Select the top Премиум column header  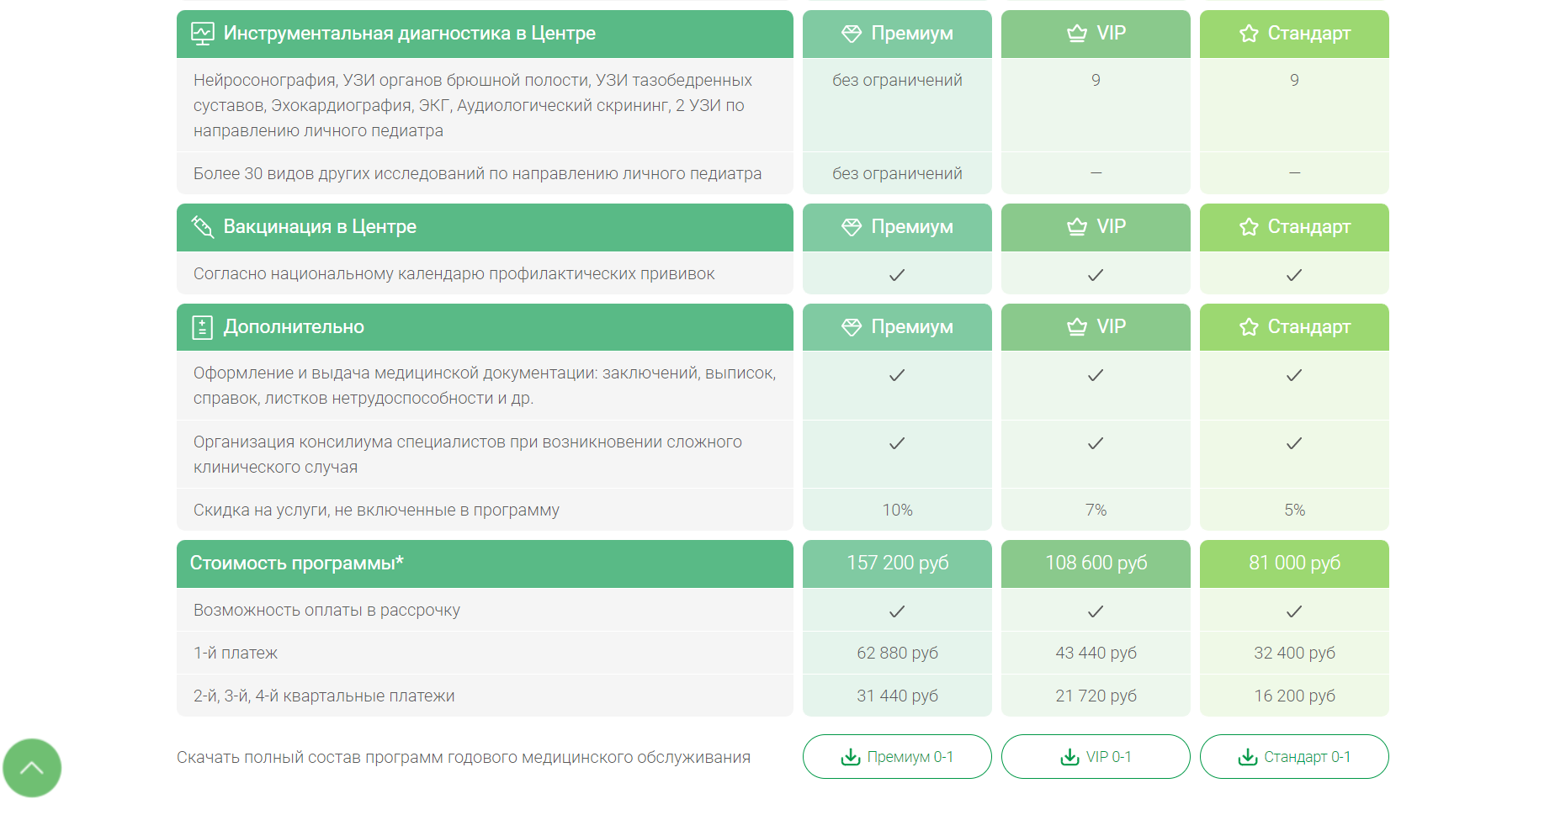897,34
